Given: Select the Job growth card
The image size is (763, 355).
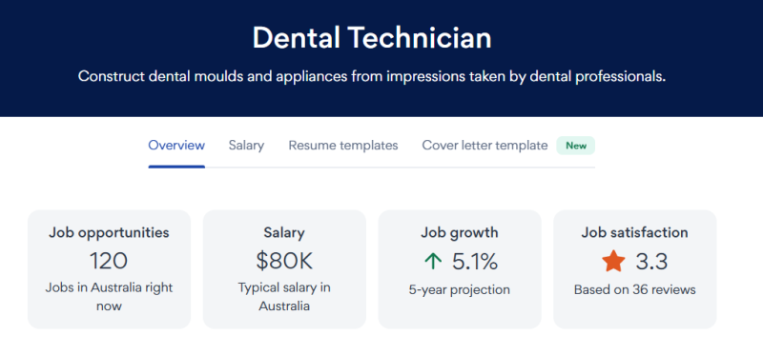Looking at the screenshot, I should pyautogui.click(x=460, y=269).
